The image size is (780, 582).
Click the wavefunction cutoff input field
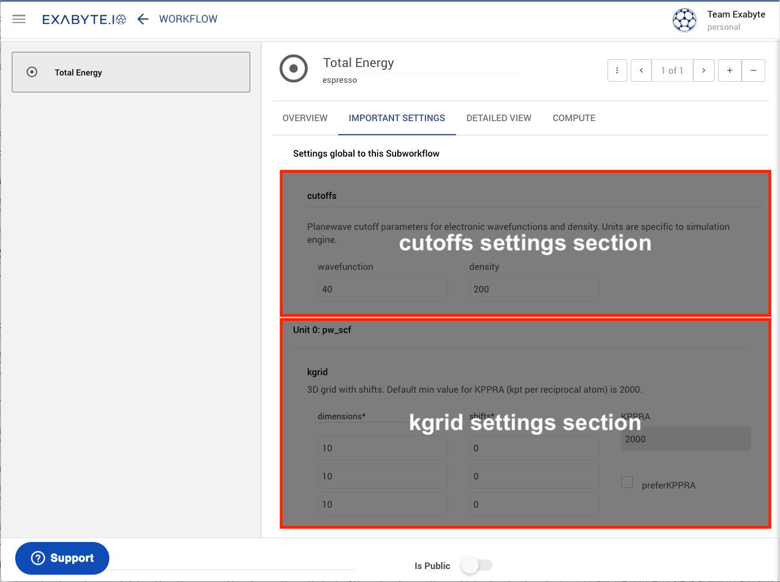point(383,289)
